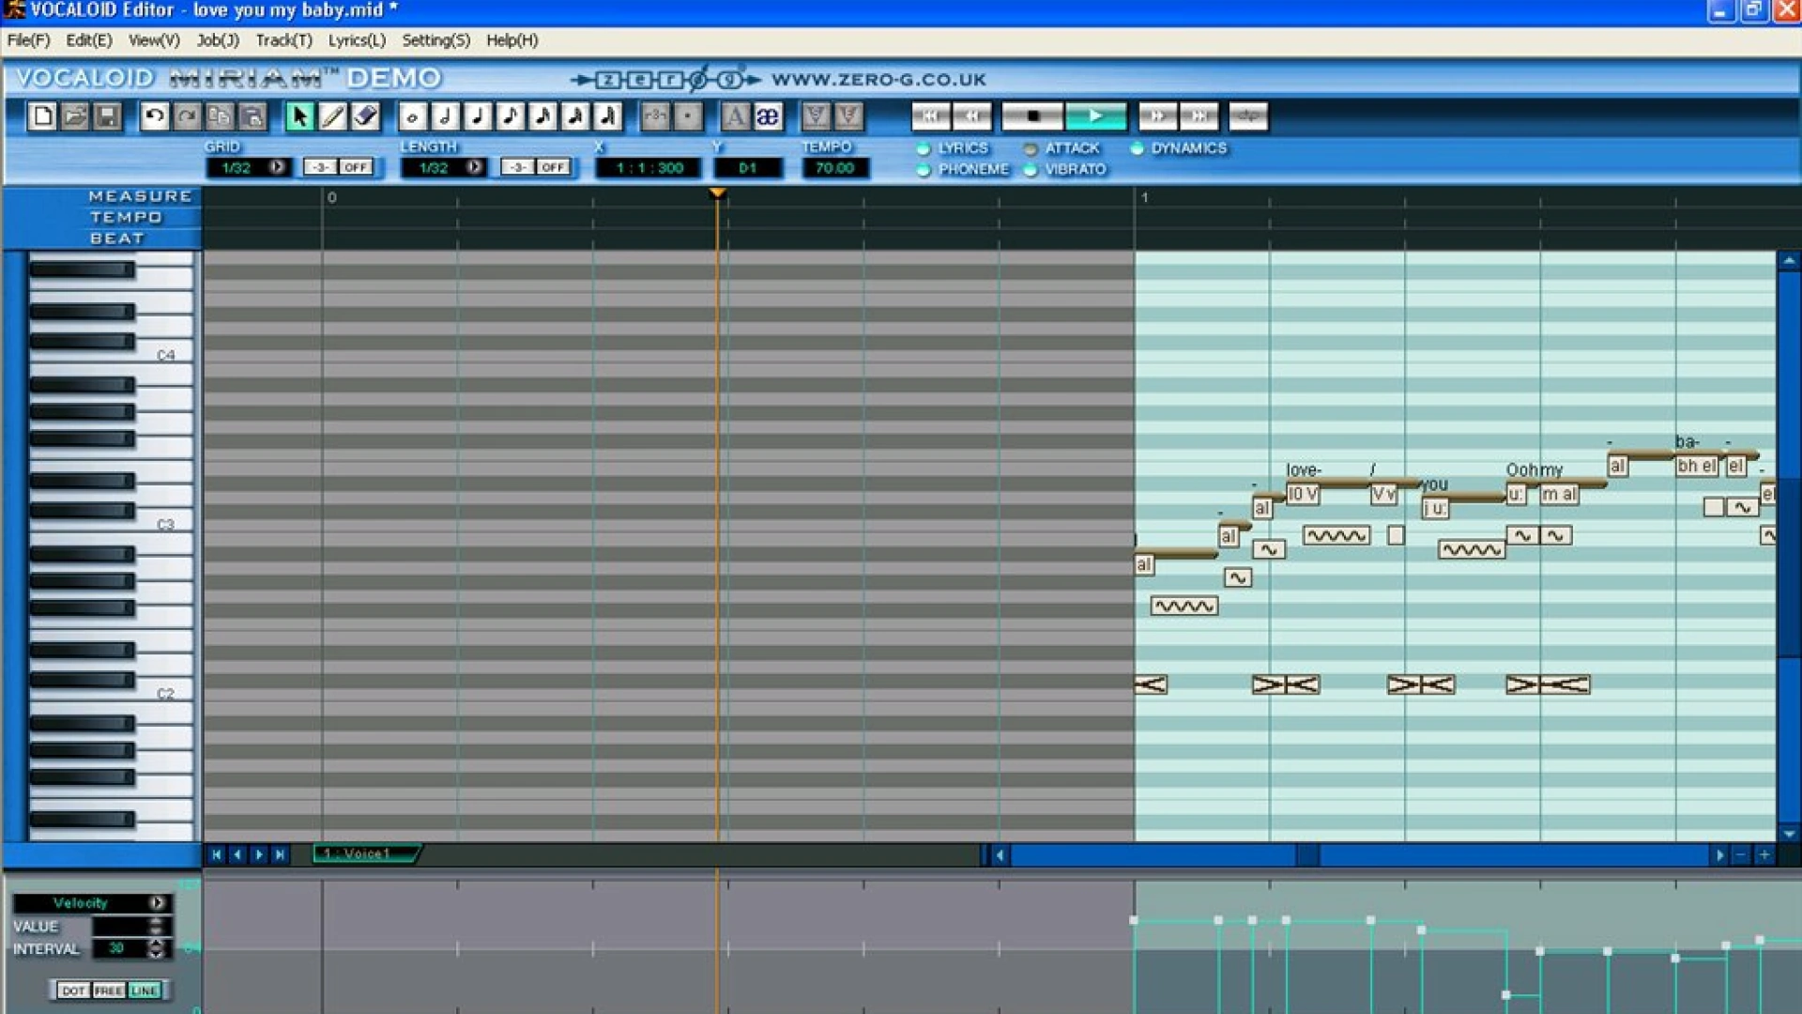The width and height of the screenshot is (1802, 1014).
Task: Click the letter A lyrics icon
Action: 735,116
